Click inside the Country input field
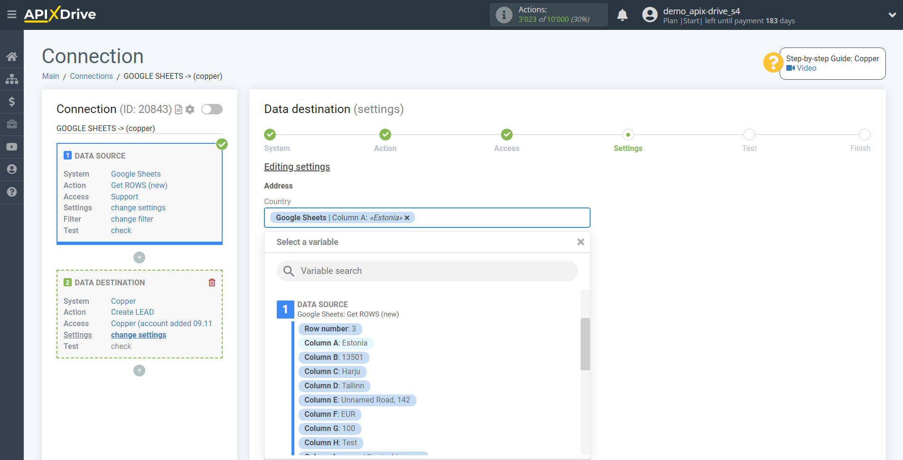 (x=427, y=217)
